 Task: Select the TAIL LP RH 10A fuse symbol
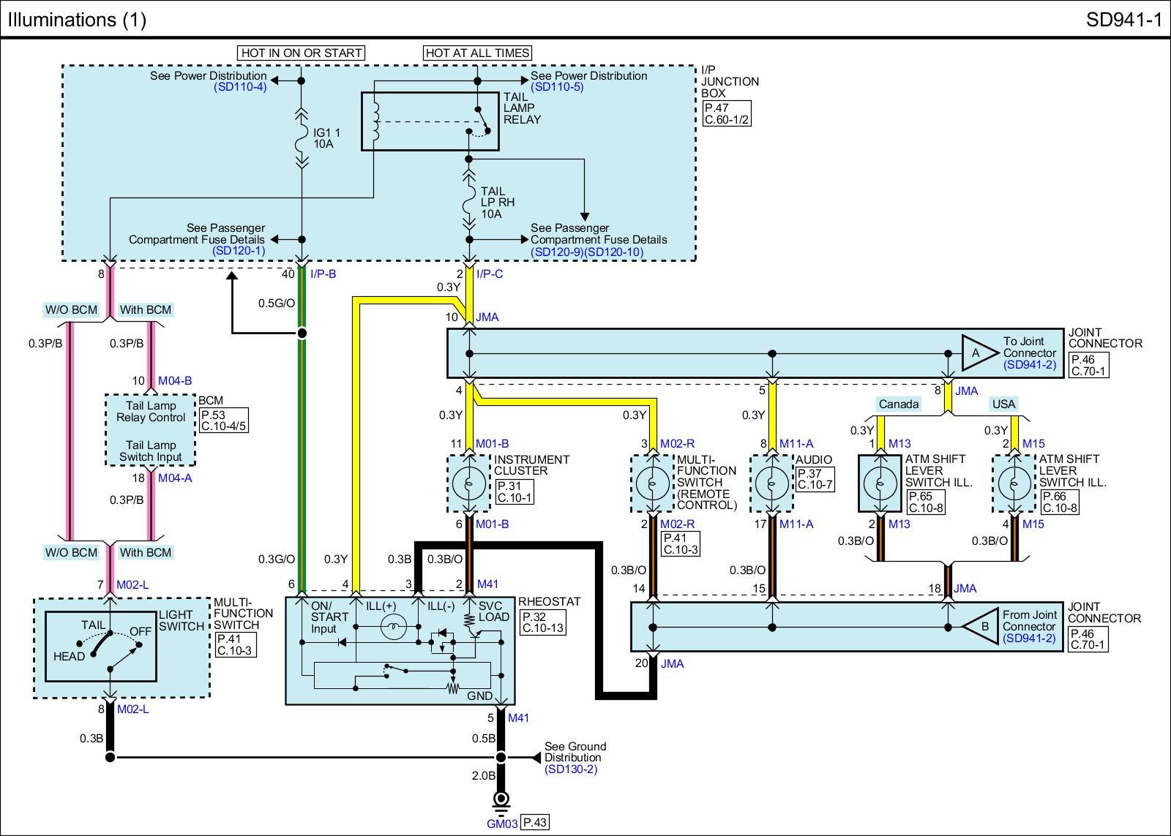tap(469, 202)
